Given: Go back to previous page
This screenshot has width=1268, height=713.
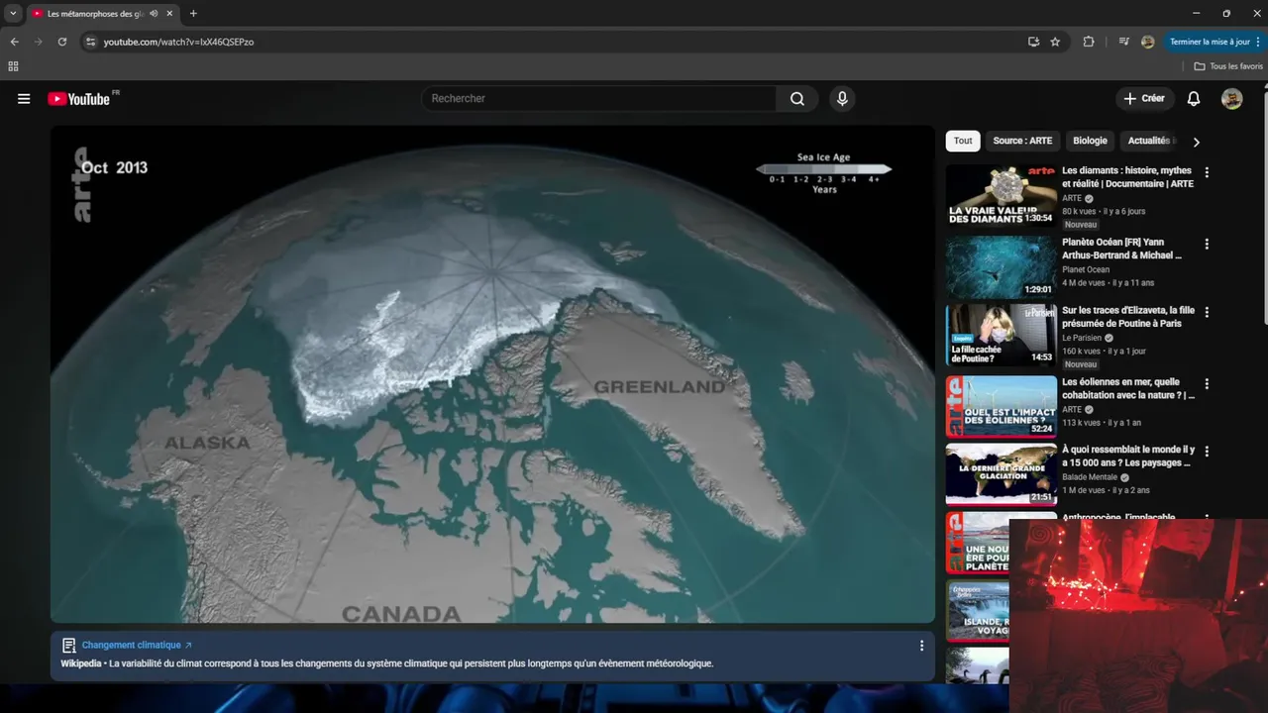Looking at the screenshot, I should tap(14, 42).
